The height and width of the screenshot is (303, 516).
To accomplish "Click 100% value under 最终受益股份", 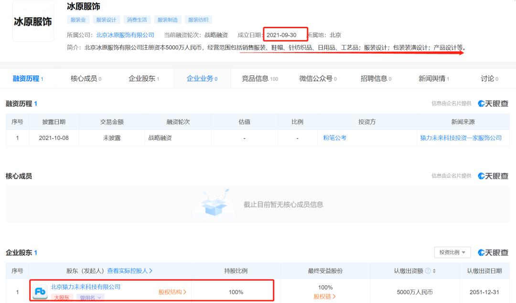I will pos(325,288).
